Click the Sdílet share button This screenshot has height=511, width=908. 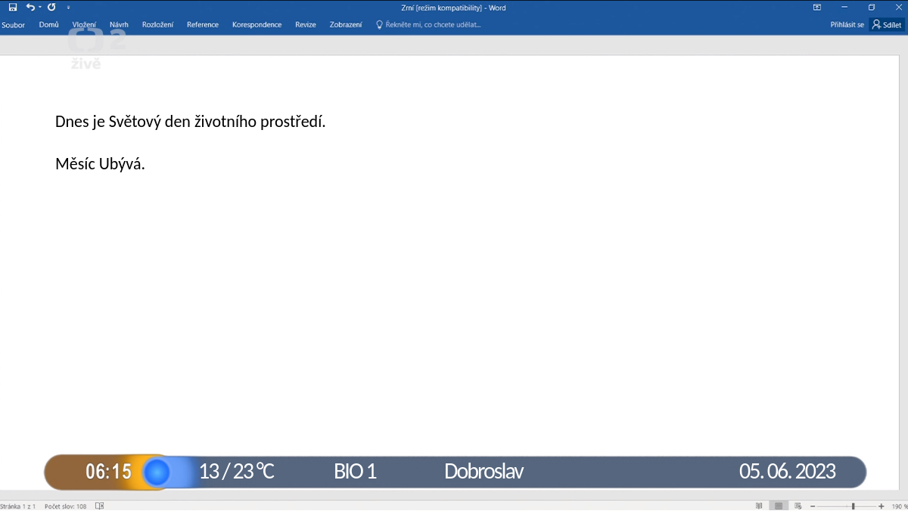pyautogui.click(x=887, y=25)
